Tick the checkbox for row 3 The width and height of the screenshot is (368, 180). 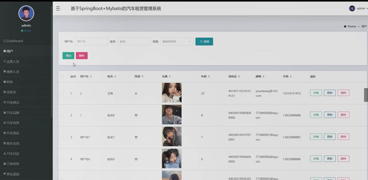(62, 137)
